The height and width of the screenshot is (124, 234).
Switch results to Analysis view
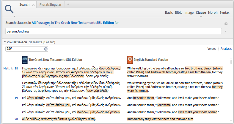[226, 49]
